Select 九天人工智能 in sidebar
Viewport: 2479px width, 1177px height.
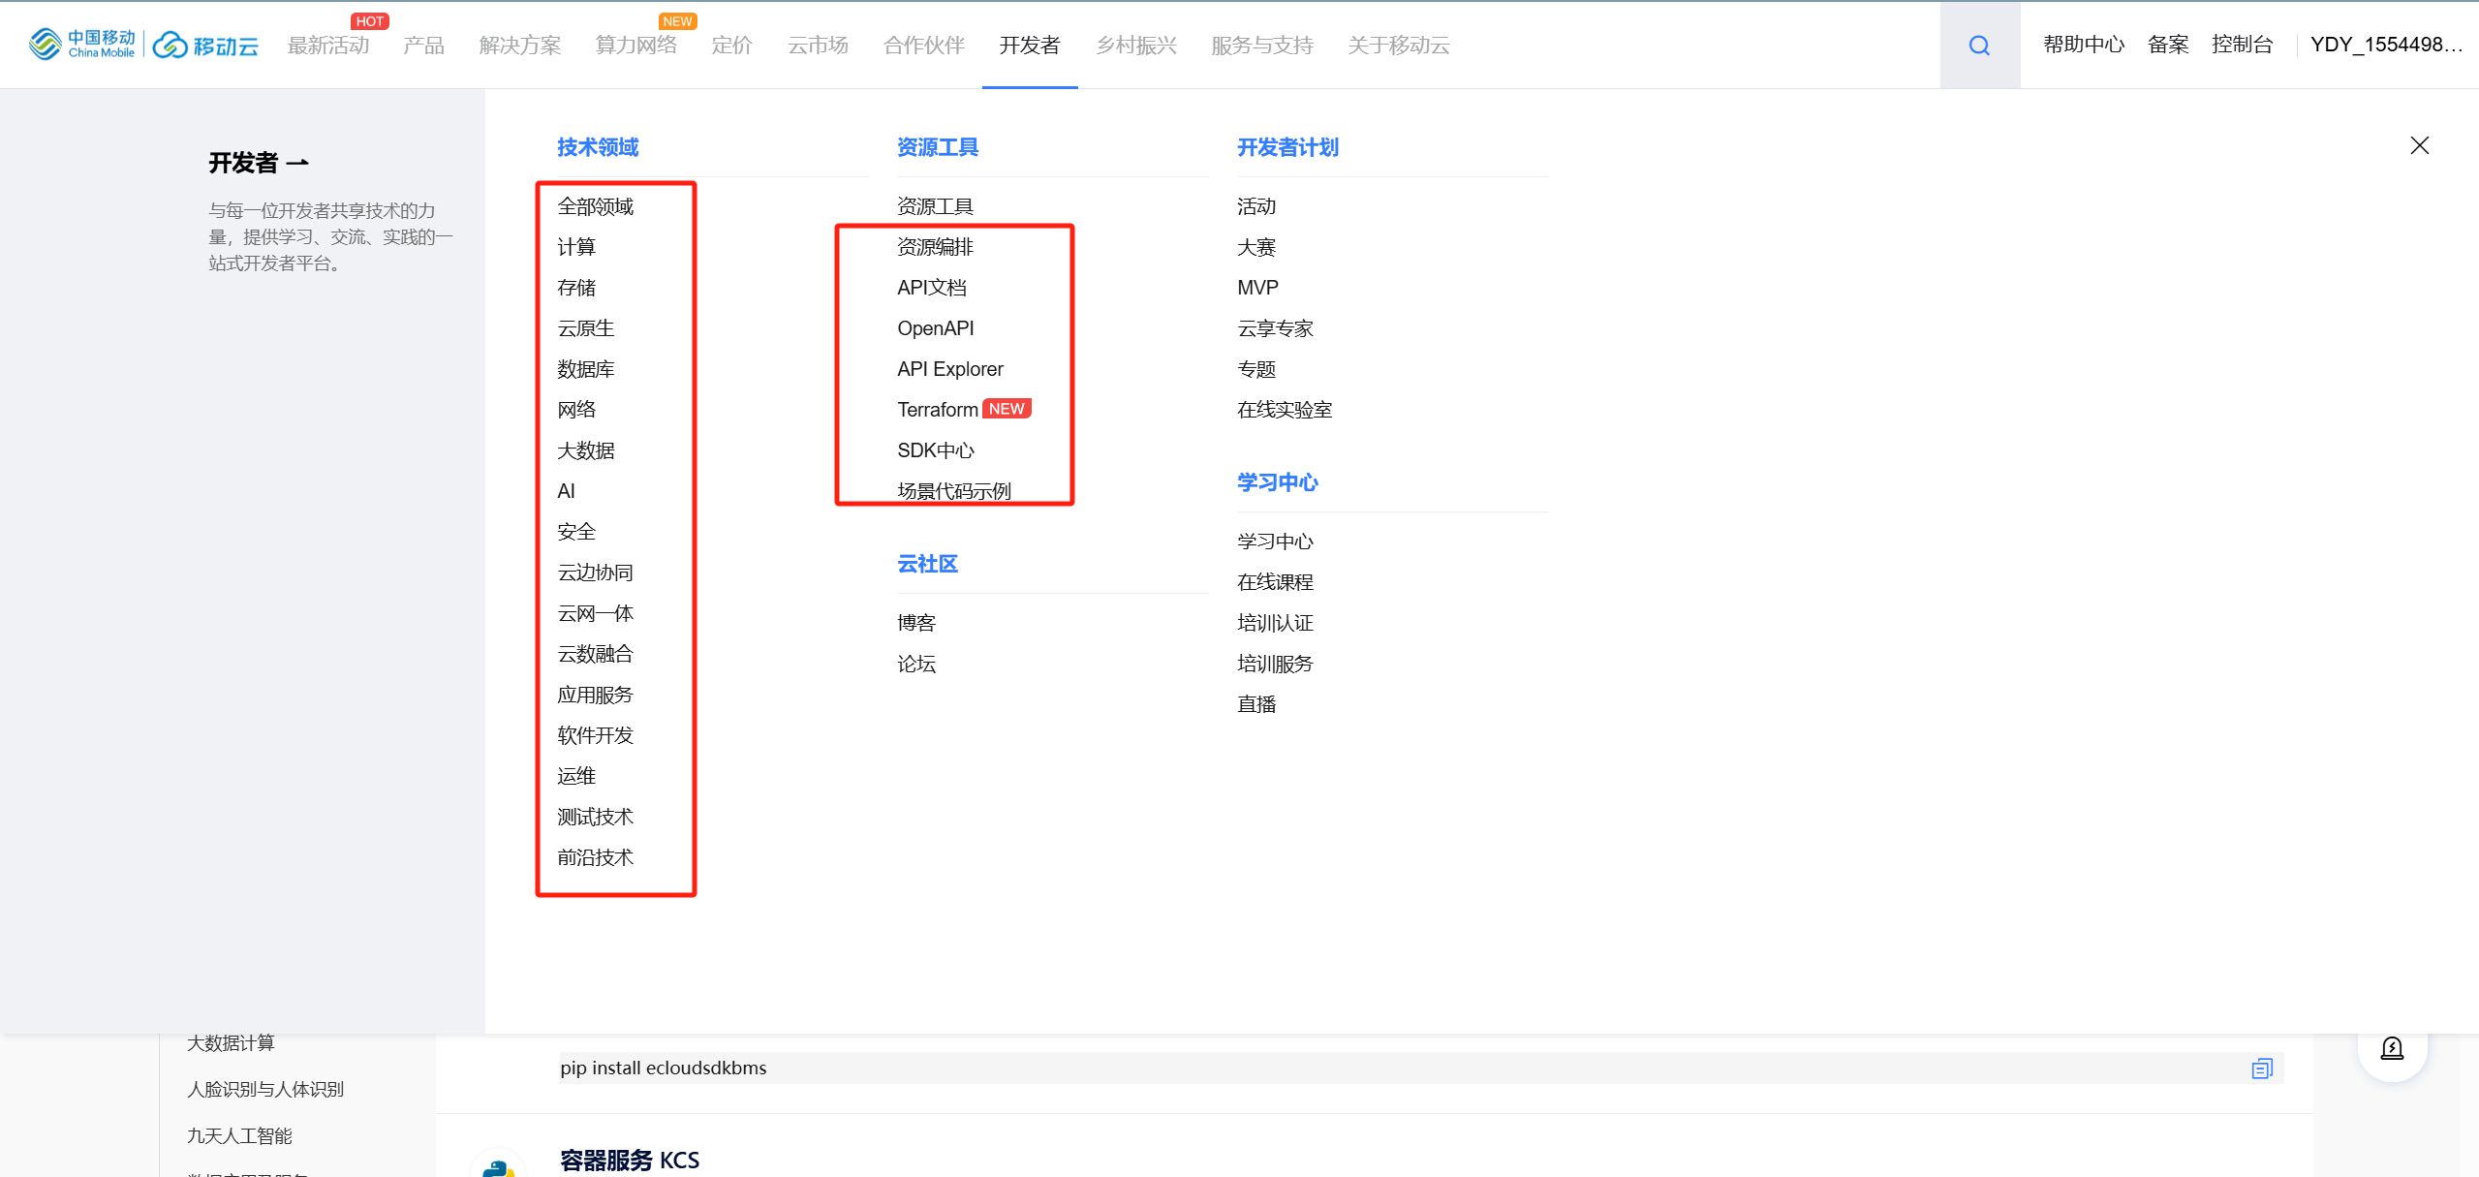[239, 1135]
